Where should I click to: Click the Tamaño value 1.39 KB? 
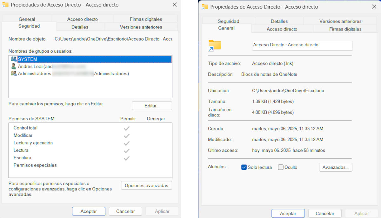pos(273,102)
